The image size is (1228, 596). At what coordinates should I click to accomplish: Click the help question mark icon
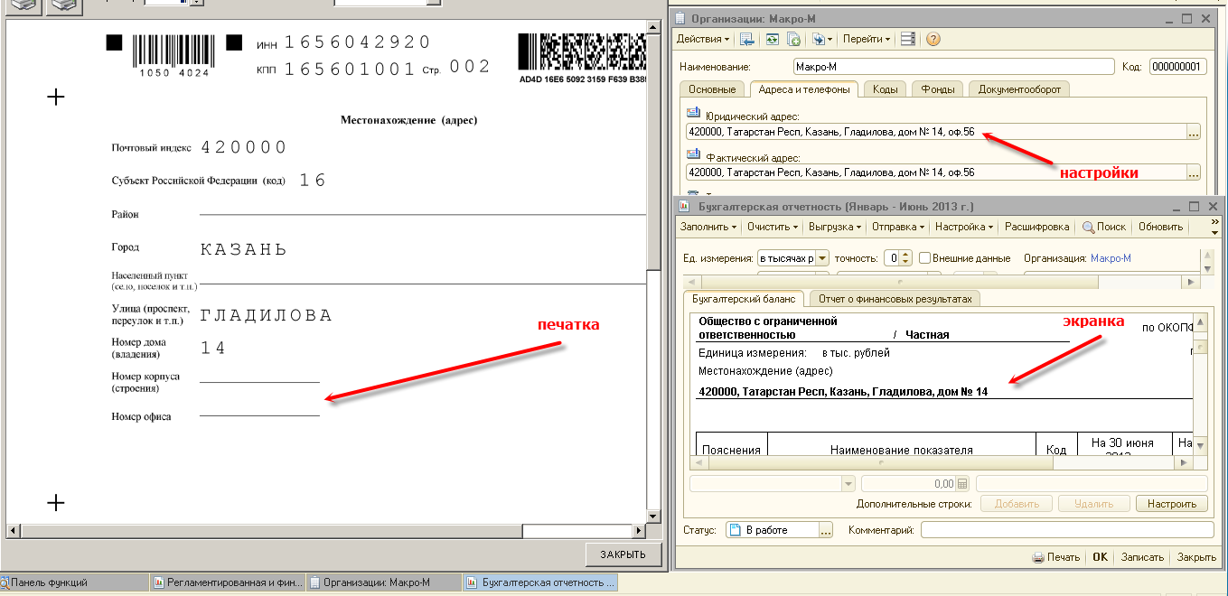coord(933,39)
